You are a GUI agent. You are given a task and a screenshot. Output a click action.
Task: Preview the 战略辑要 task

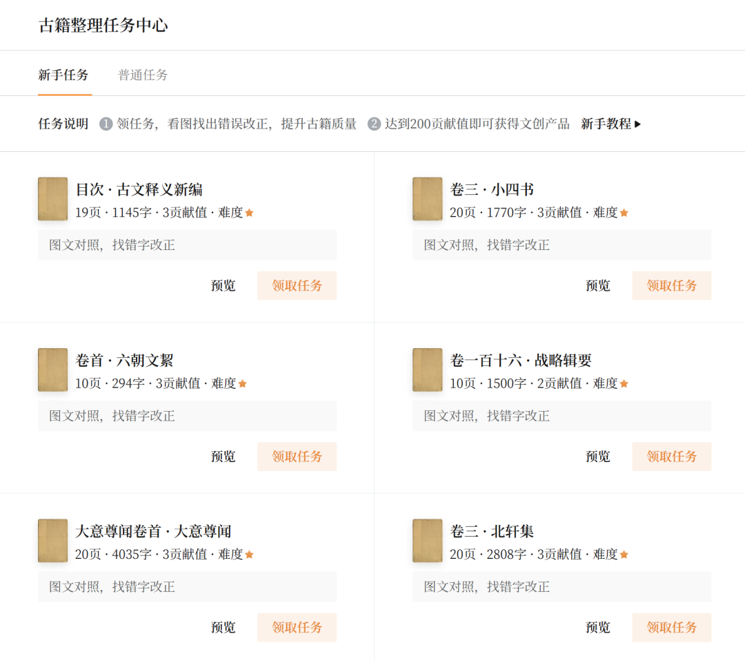click(x=597, y=457)
